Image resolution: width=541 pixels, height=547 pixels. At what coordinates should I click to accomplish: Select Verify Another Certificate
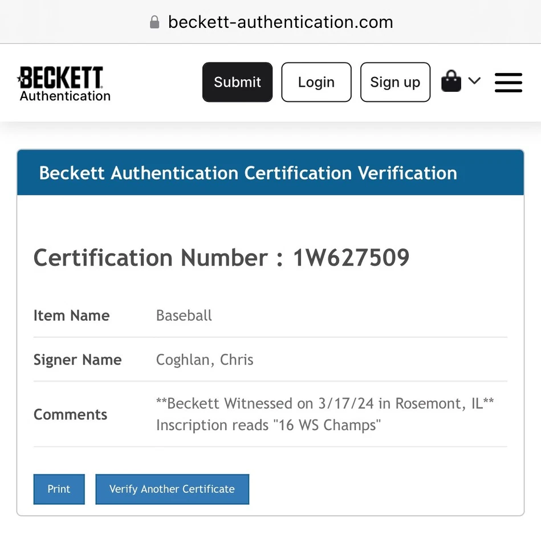tap(172, 489)
